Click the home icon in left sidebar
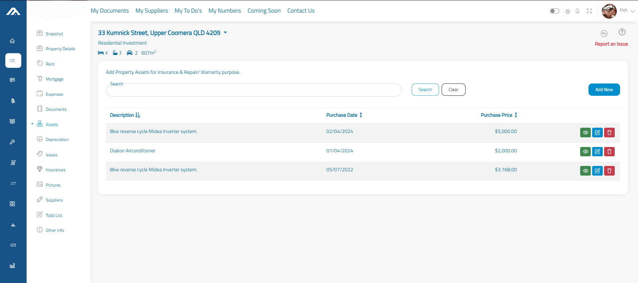 point(12,41)
